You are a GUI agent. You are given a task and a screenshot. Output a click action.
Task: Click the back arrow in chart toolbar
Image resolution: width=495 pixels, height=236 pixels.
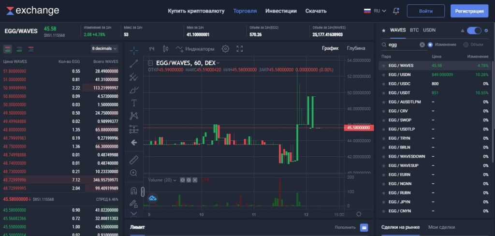click(x=134, y=143)
